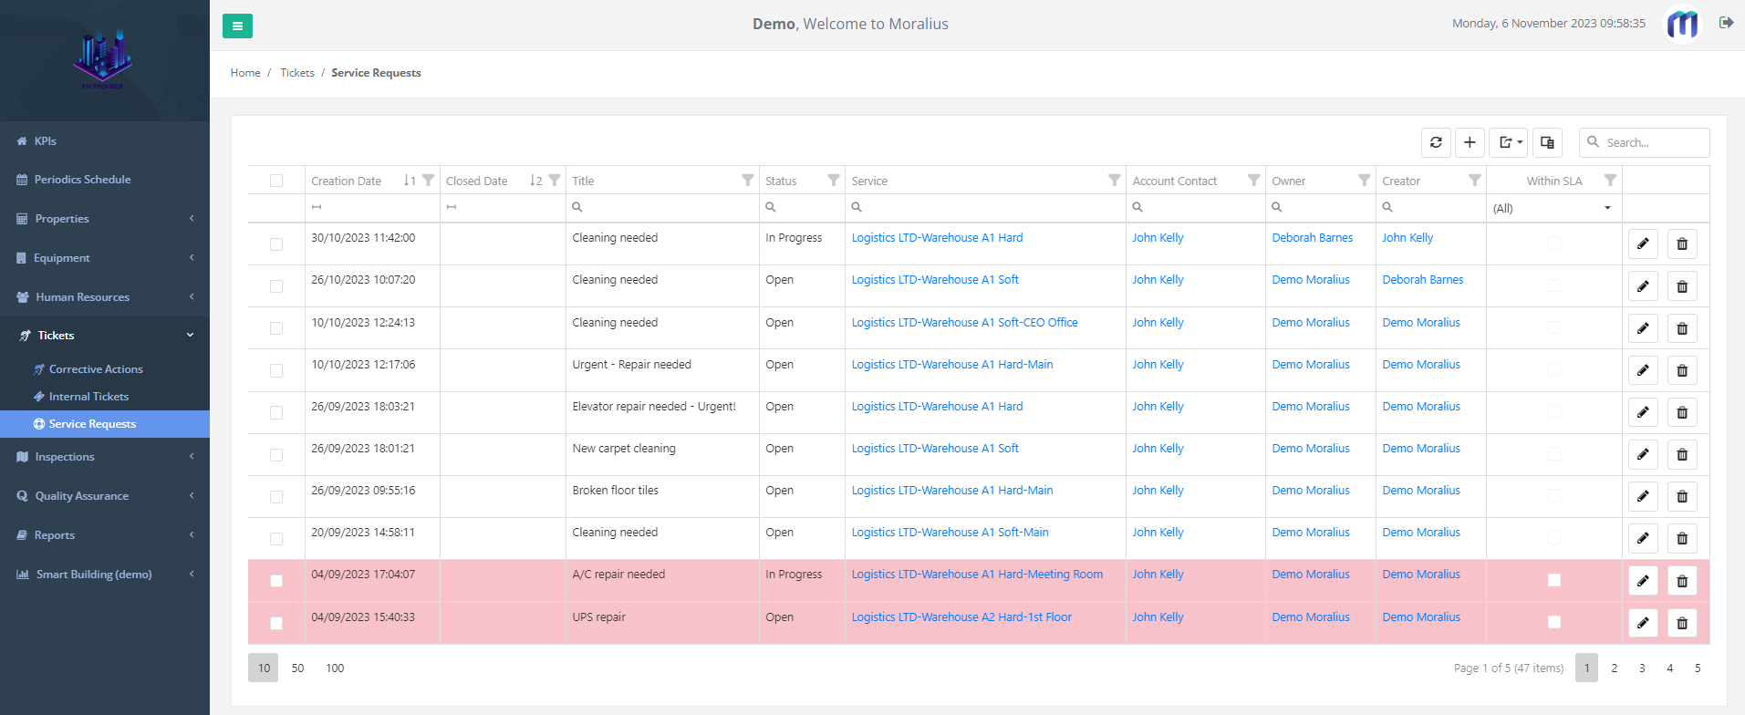
Task: Open the Moralius user avatar
Action: tap(1682, 24)
